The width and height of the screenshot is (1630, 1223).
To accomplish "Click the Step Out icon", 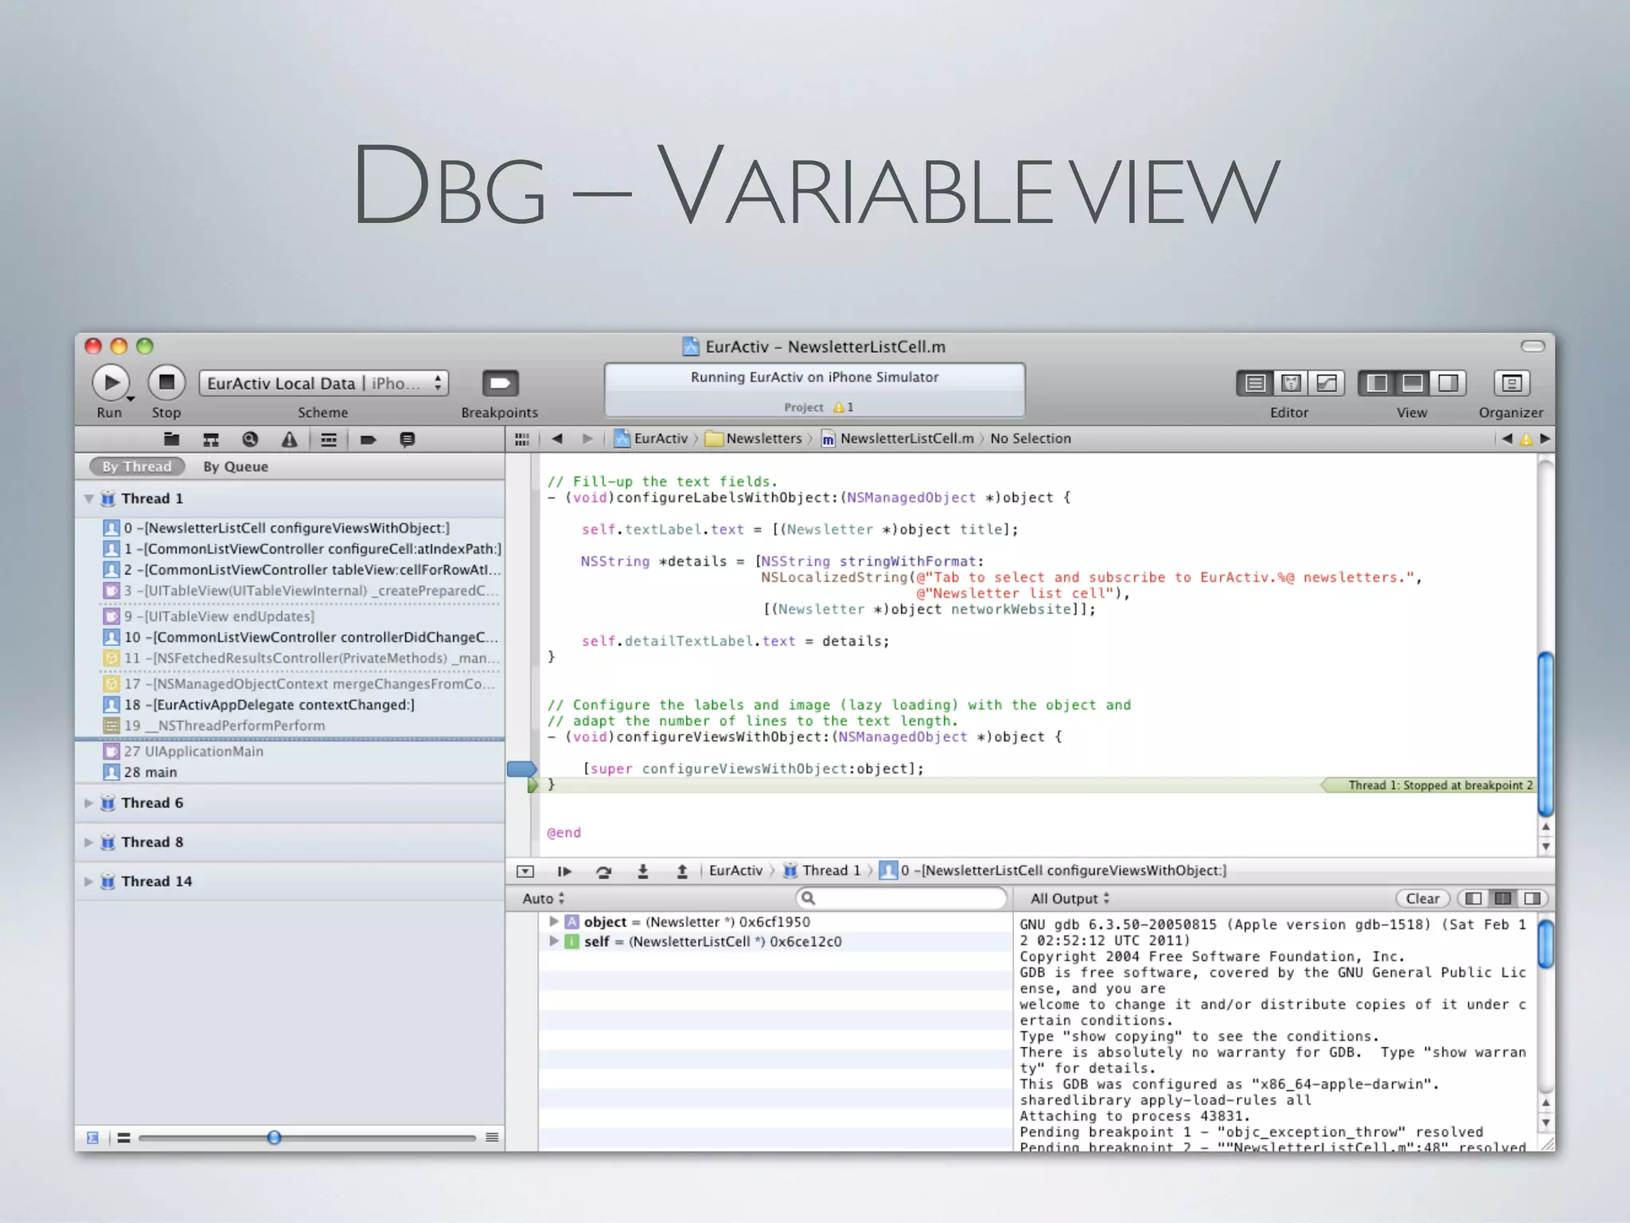I will pos(682,871).
